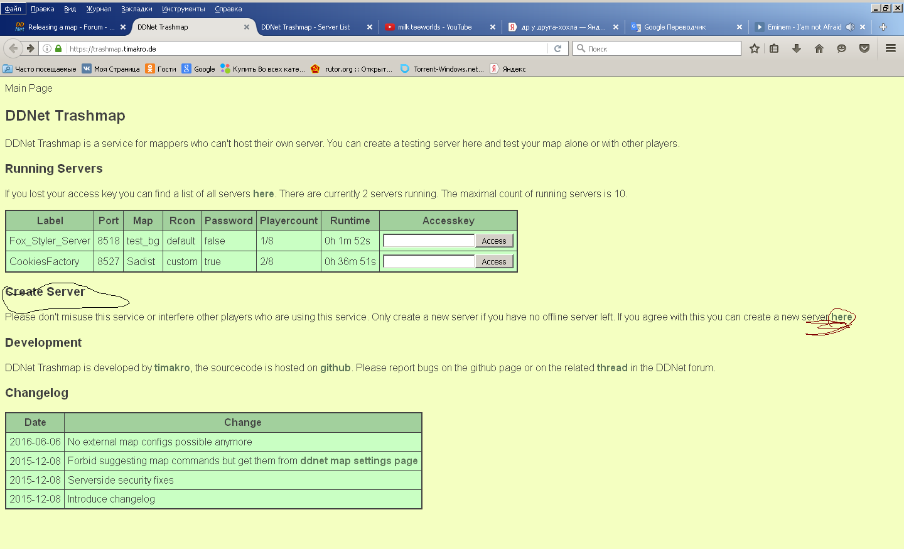The width and height of the screenshot is (904, 549).
Task: Go to homepage using the home icon
Action: point(819,48)
